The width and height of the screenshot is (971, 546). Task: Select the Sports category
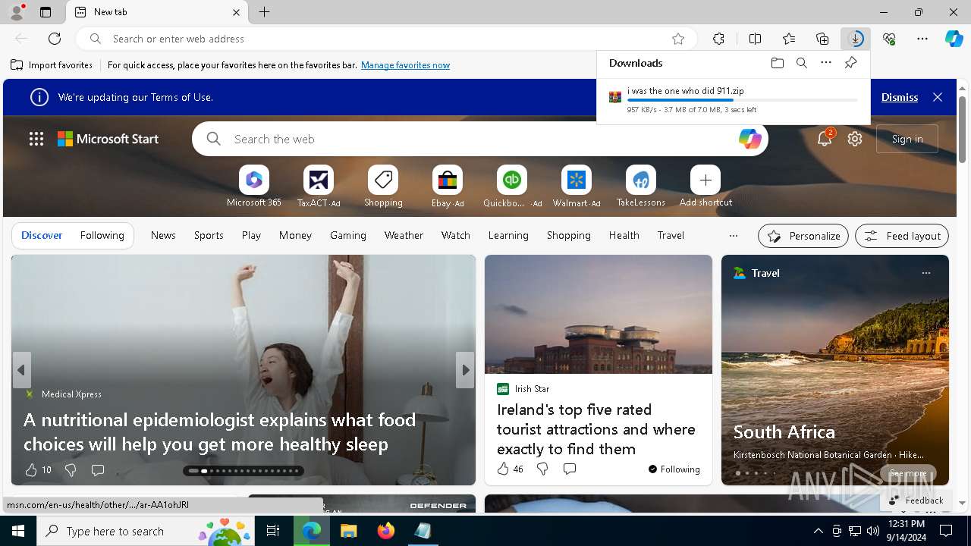tap(209, 236)
